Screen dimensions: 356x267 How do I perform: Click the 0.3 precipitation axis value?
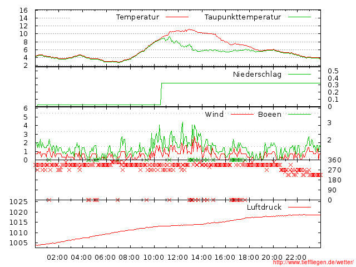pos(333,85)
